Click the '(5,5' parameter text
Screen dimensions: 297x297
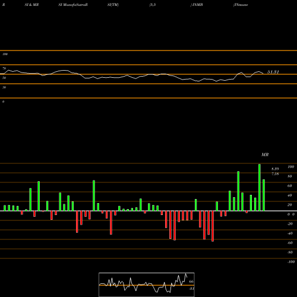click(153, 5)
